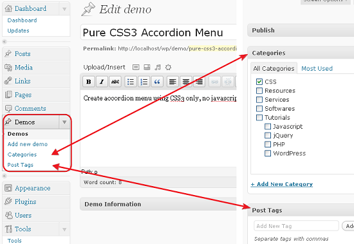
Task: Align text left in editor
Action: [x=172, y=82]
